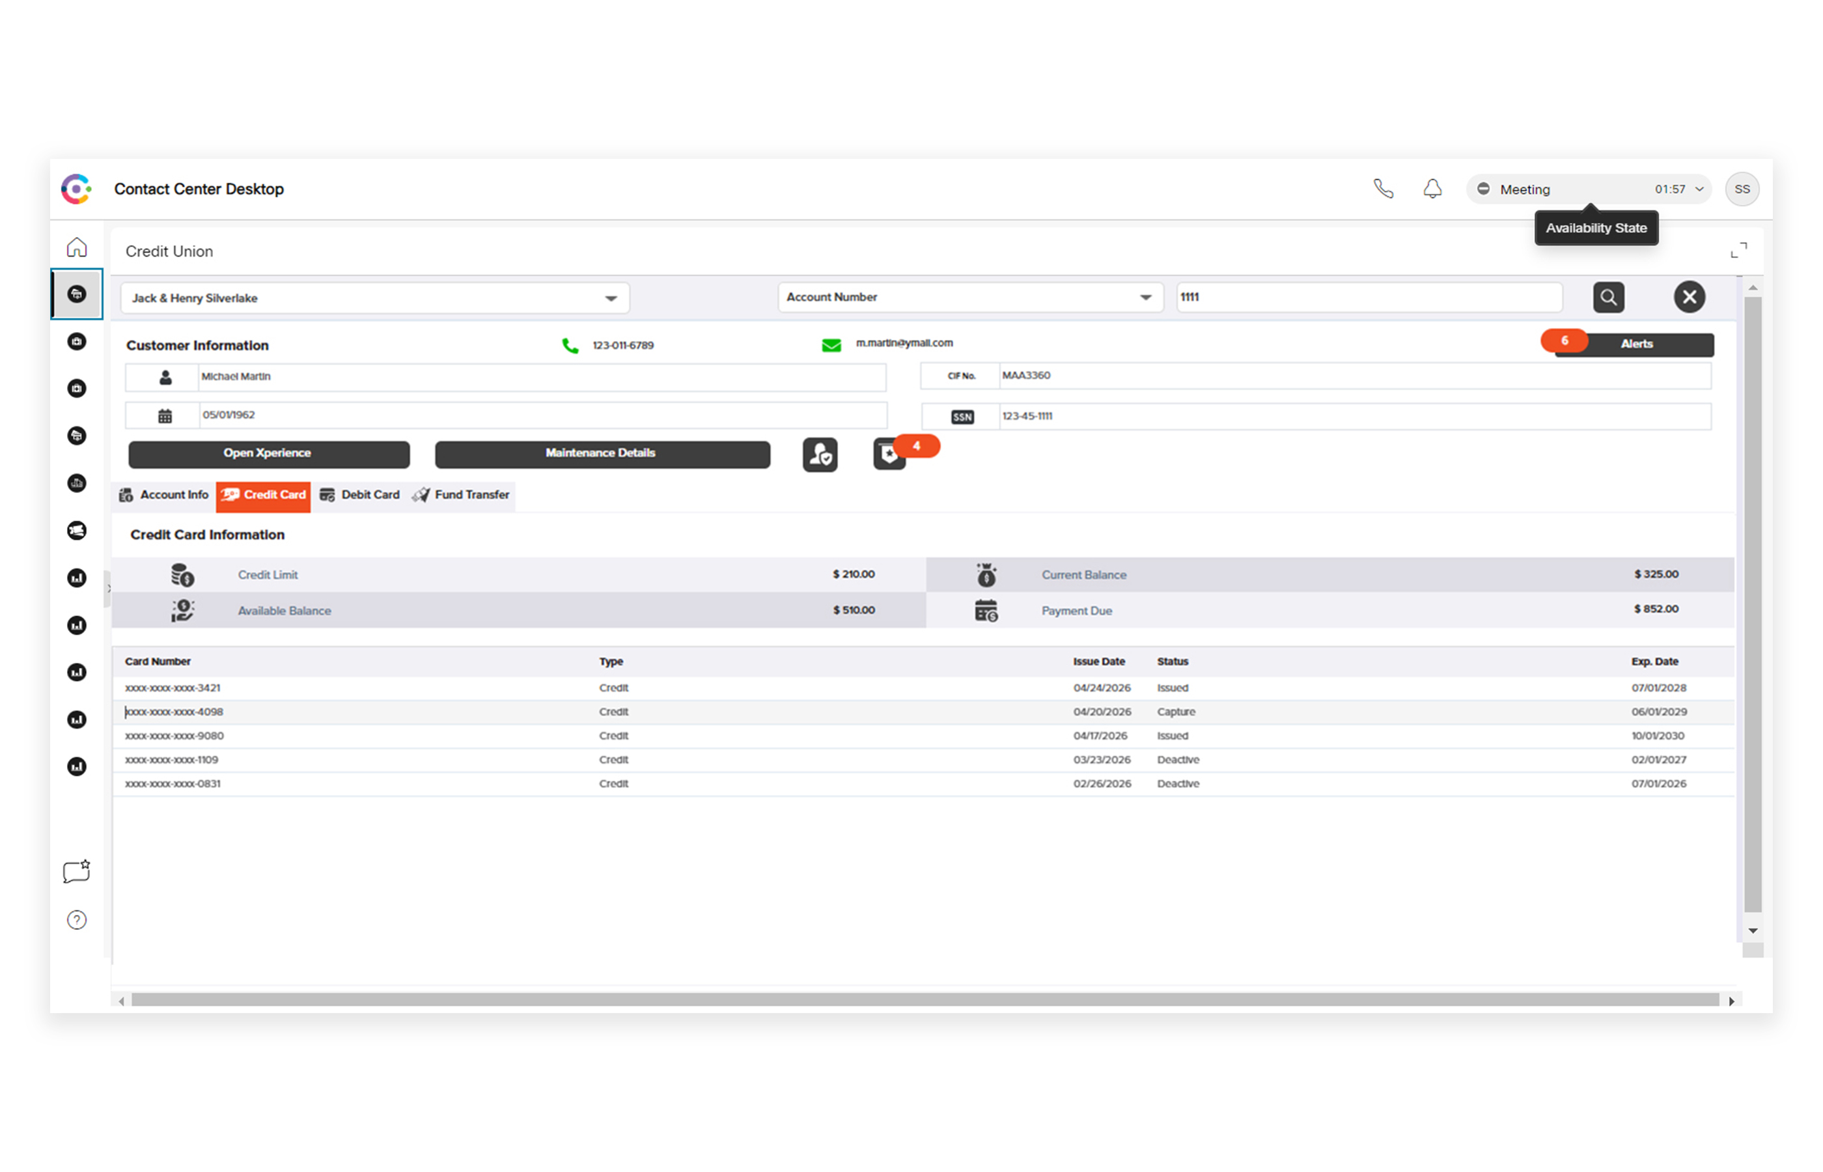Click the Payment Due calendar icon
Image resolution: width=1823 pixels, height=1172 pixels.
986,610
